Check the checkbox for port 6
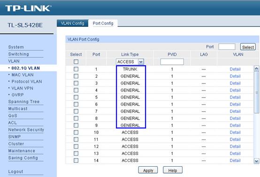The height and width of the screenshot is (177, 260). coord(76,104)
